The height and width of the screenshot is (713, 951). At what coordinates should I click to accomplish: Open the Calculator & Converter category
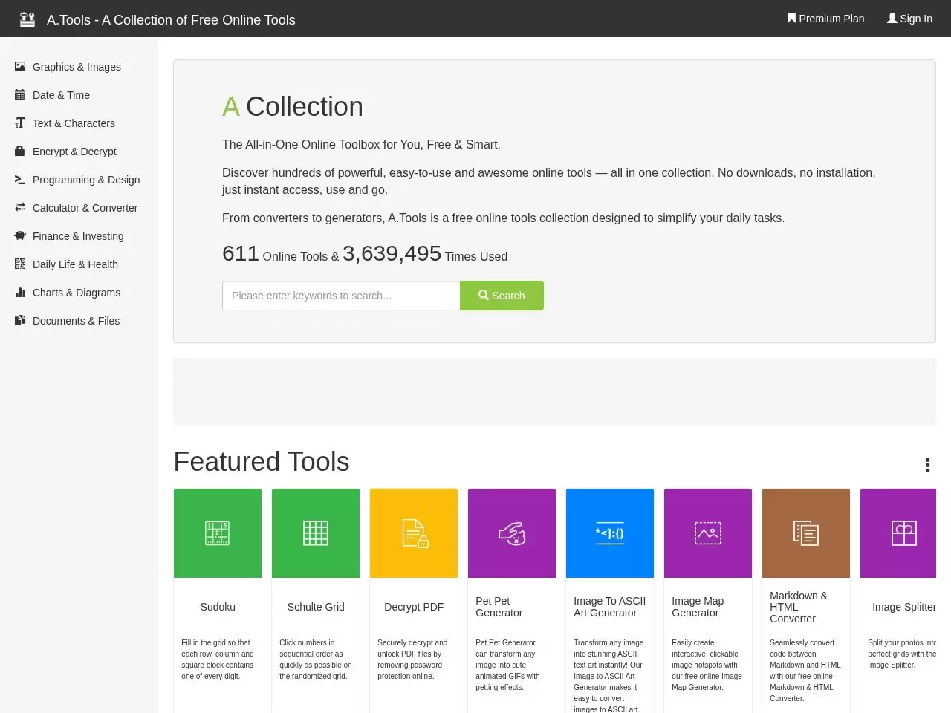click(85, 208)
